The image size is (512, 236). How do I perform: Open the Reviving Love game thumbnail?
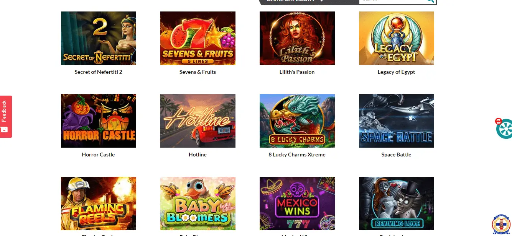coord(397,203)
